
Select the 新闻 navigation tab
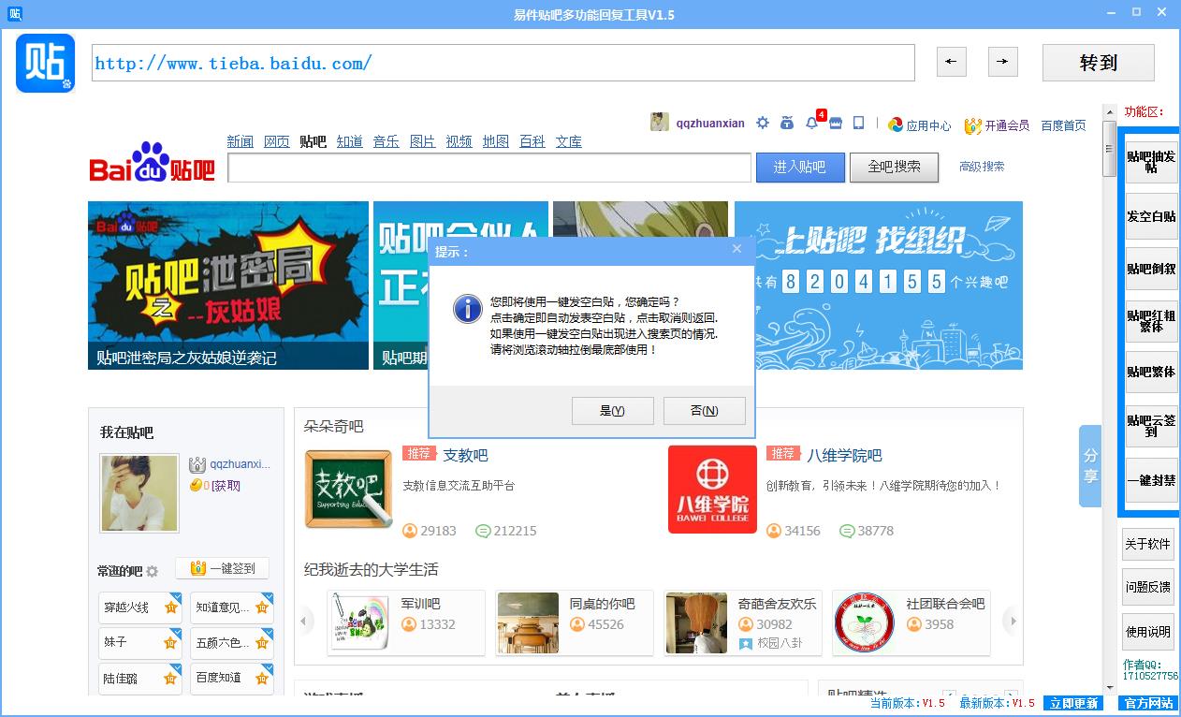click(240, 141)
